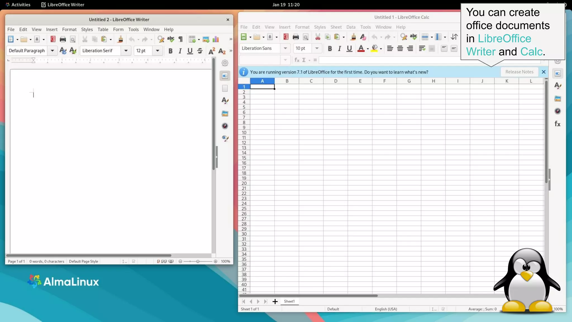Cut icon in Calc toolbar
572x322 pixels.
[318, 37]
